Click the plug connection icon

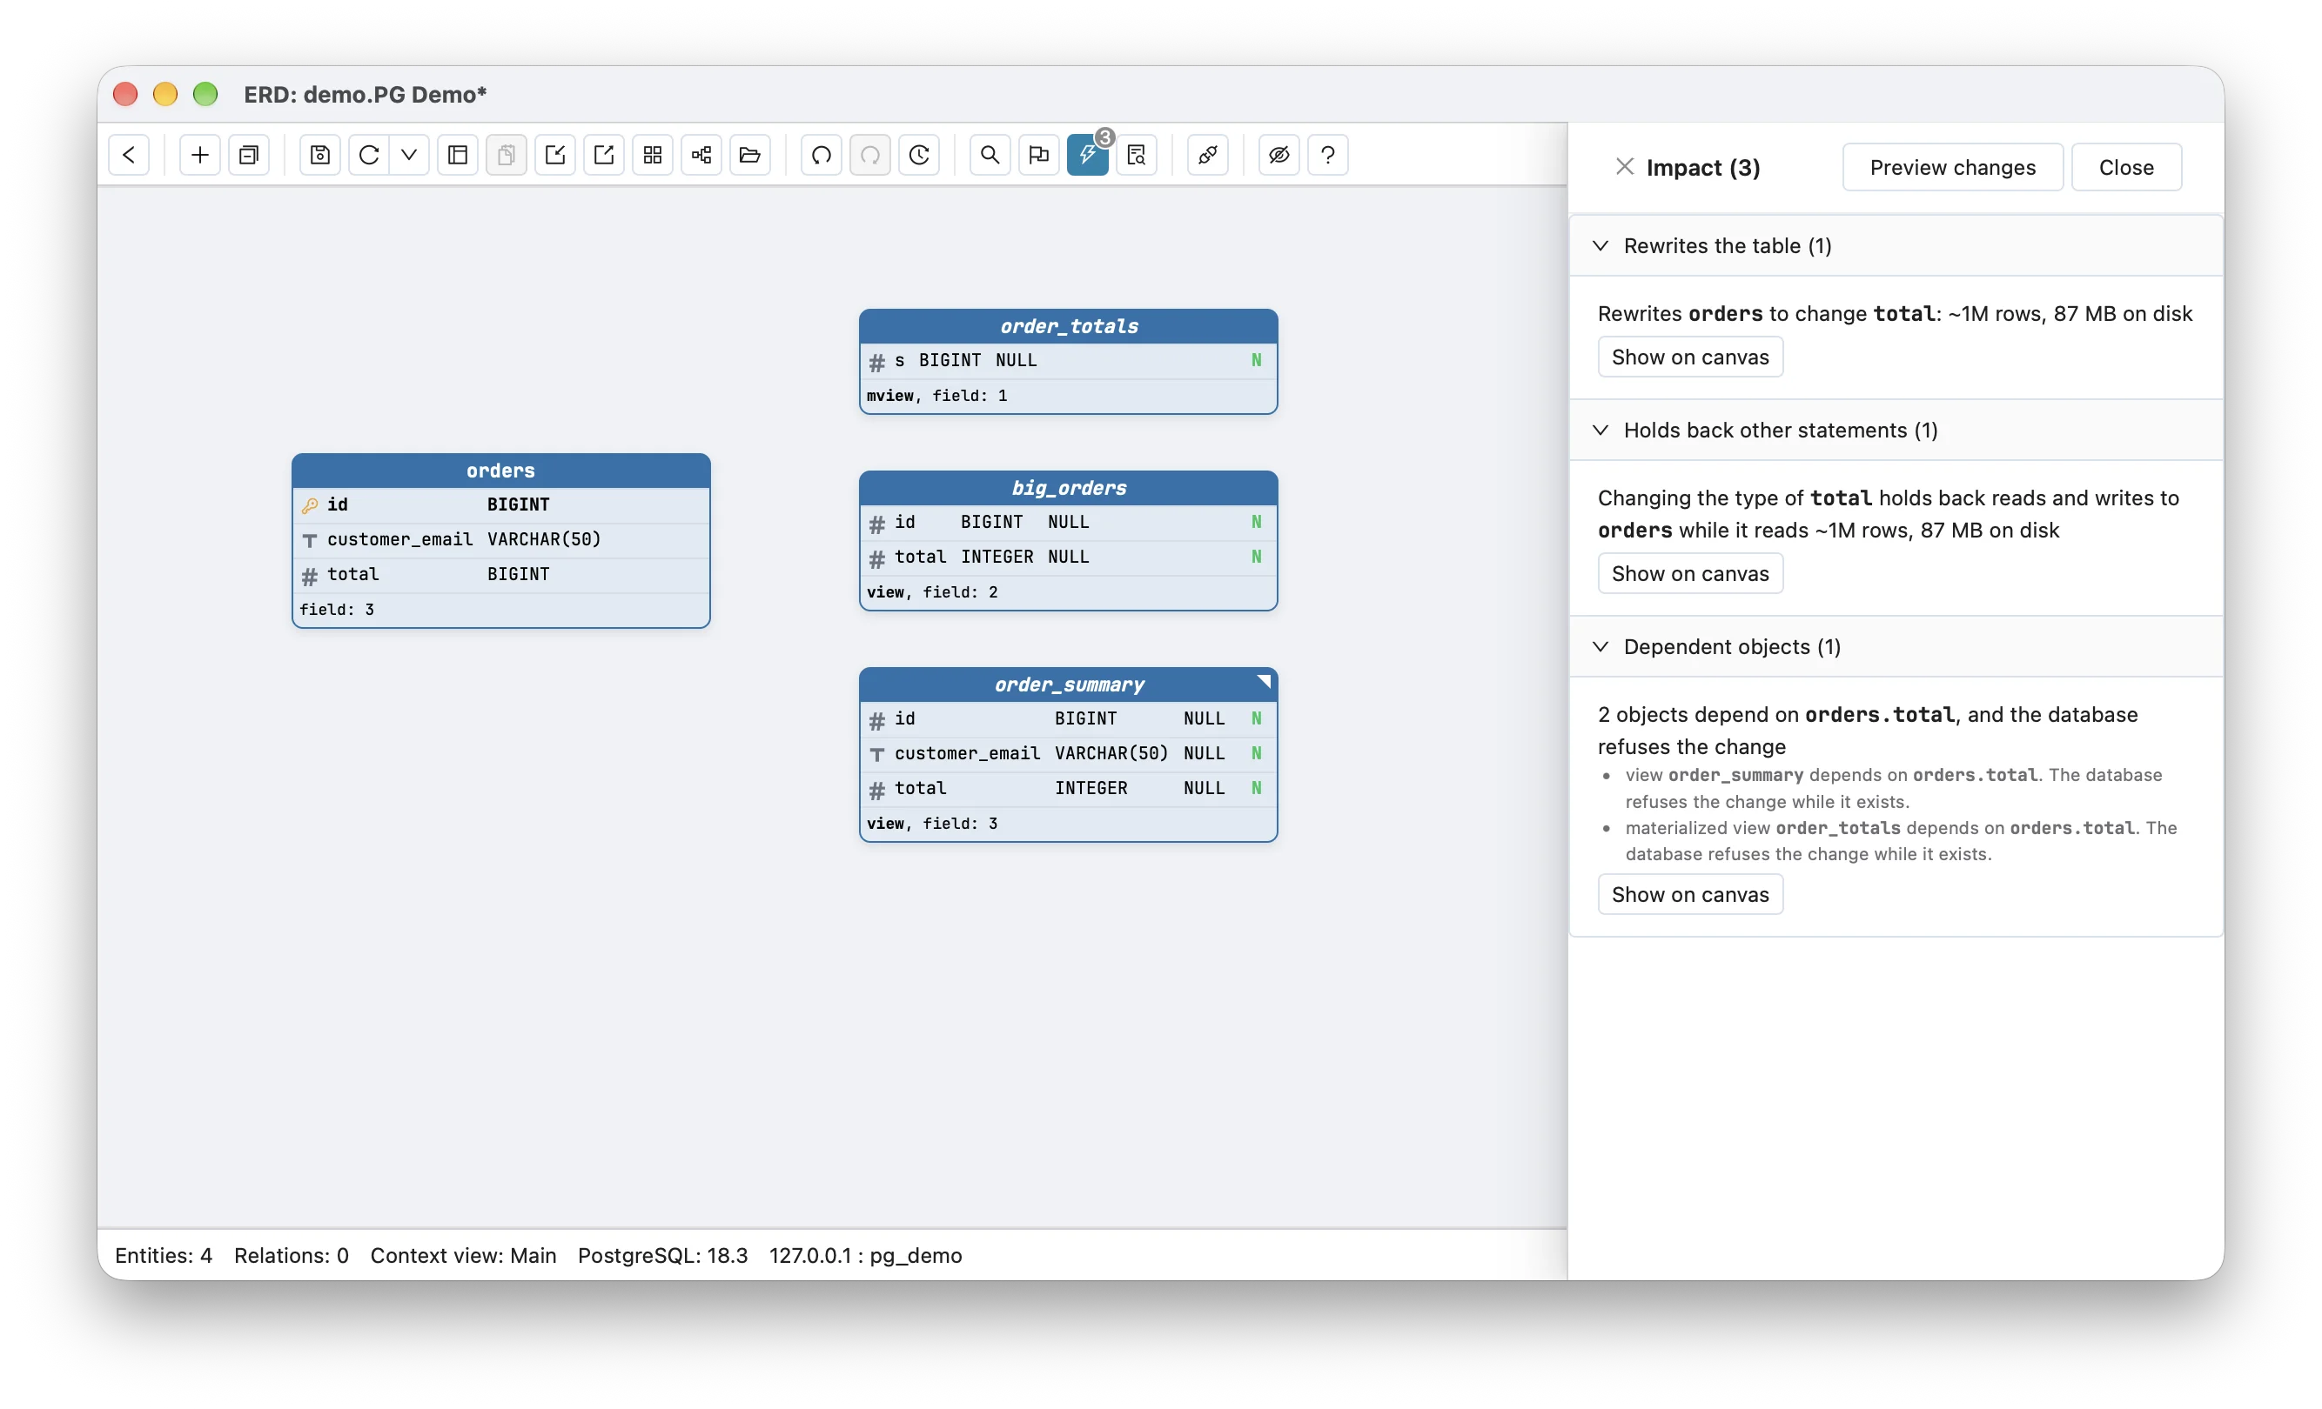pyautogui.click(x=1208, y=155)
